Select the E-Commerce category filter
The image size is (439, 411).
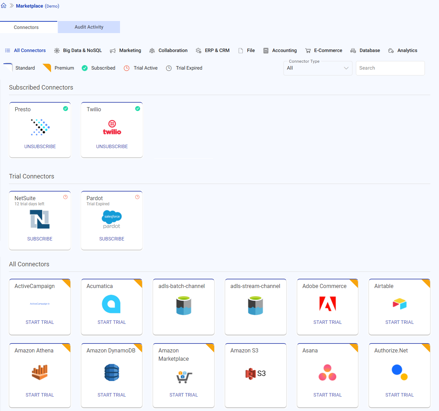coord(324,51)
